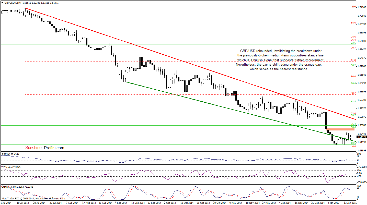Viewport: 367px width, 205px height.
Task: Click the CCI(14) -17.5043 indicator label
Action: coord(11,167)
